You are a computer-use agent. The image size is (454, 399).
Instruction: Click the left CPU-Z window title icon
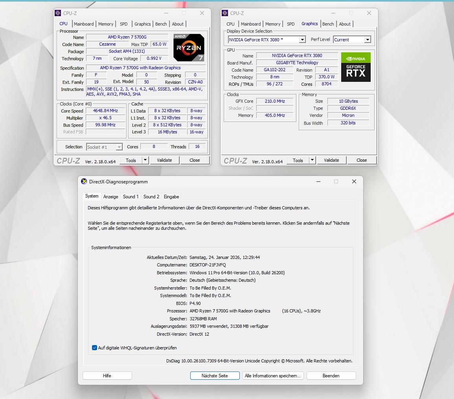(58, 13)
